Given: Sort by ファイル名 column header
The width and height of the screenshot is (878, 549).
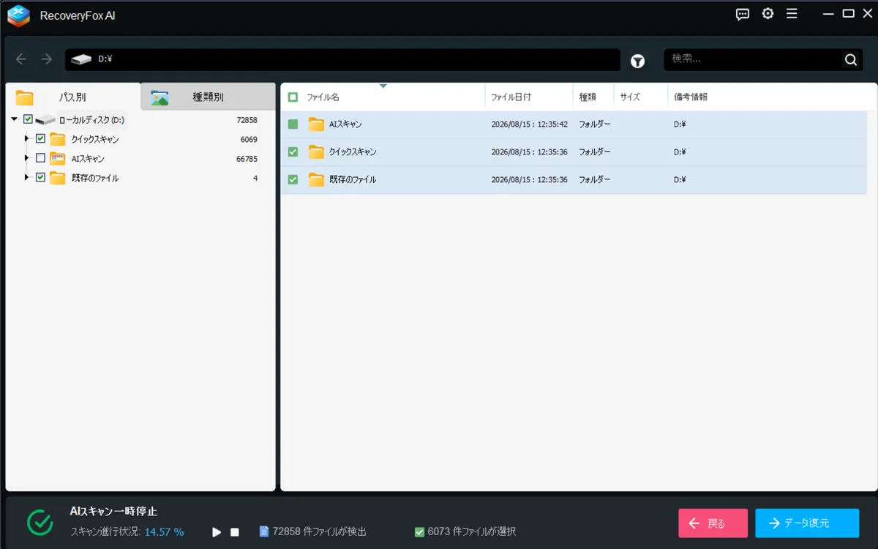Looking at the screenshot, I should (383, 97).
